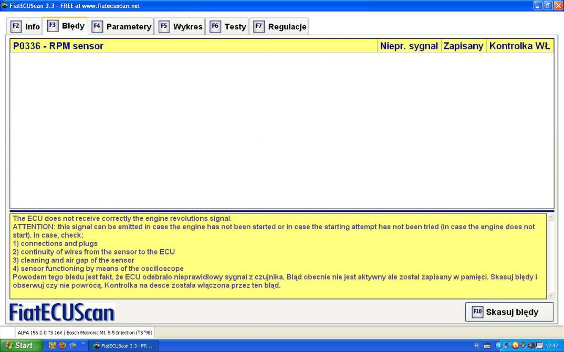Click the oscilloscope sensor functioning line
This screenshot has height=352, width=564.
(98, 269)
